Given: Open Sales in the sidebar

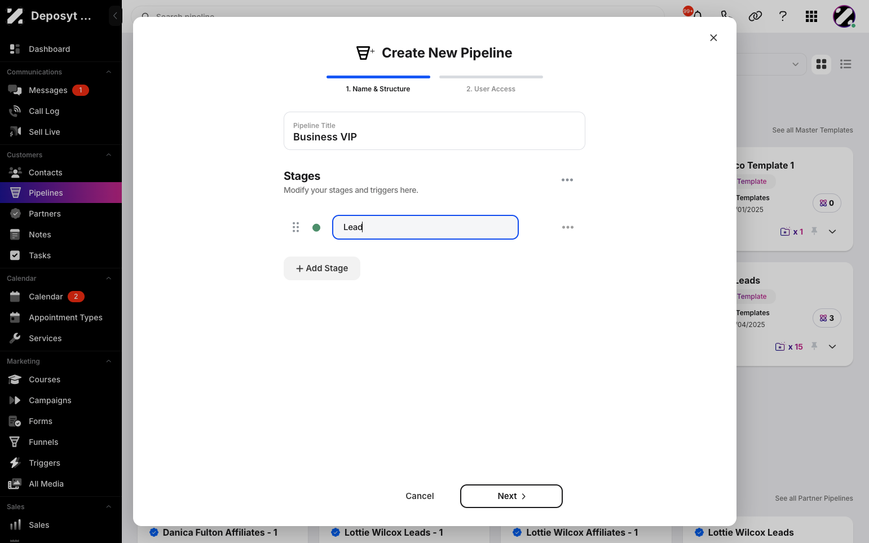Looking at the screenshot, I should click(61, 525).
